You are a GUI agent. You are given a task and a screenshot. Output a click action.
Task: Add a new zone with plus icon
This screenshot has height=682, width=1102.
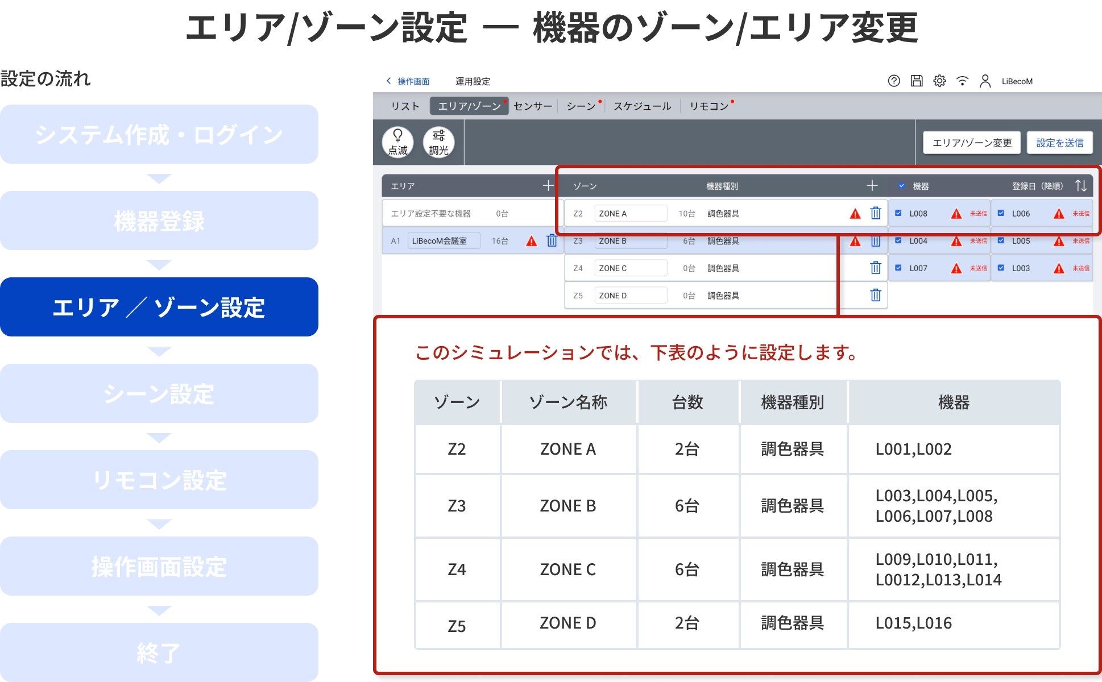point(872,186)
